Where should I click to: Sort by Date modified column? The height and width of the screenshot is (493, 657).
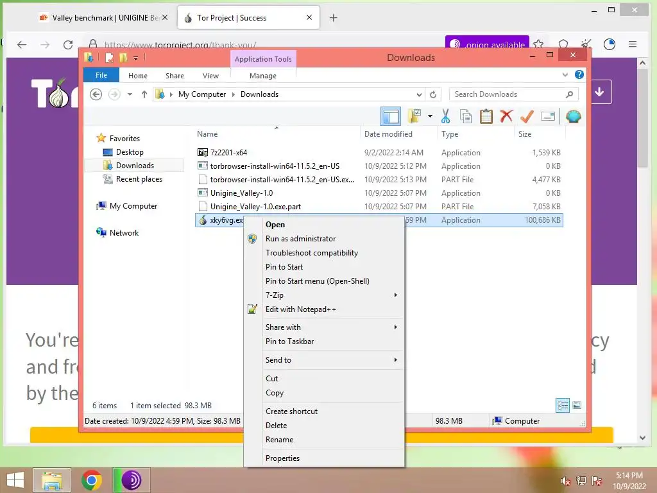click(388, 134)
